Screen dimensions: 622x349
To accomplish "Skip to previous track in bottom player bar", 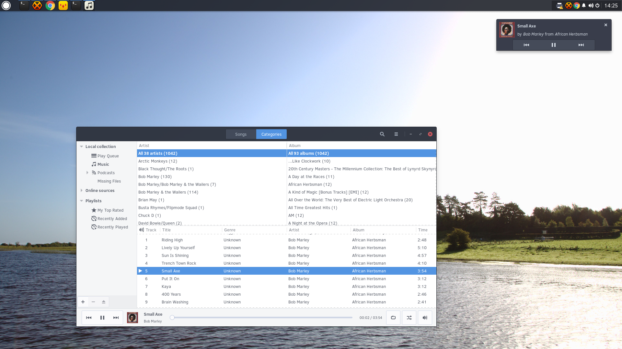I will 89,318.
